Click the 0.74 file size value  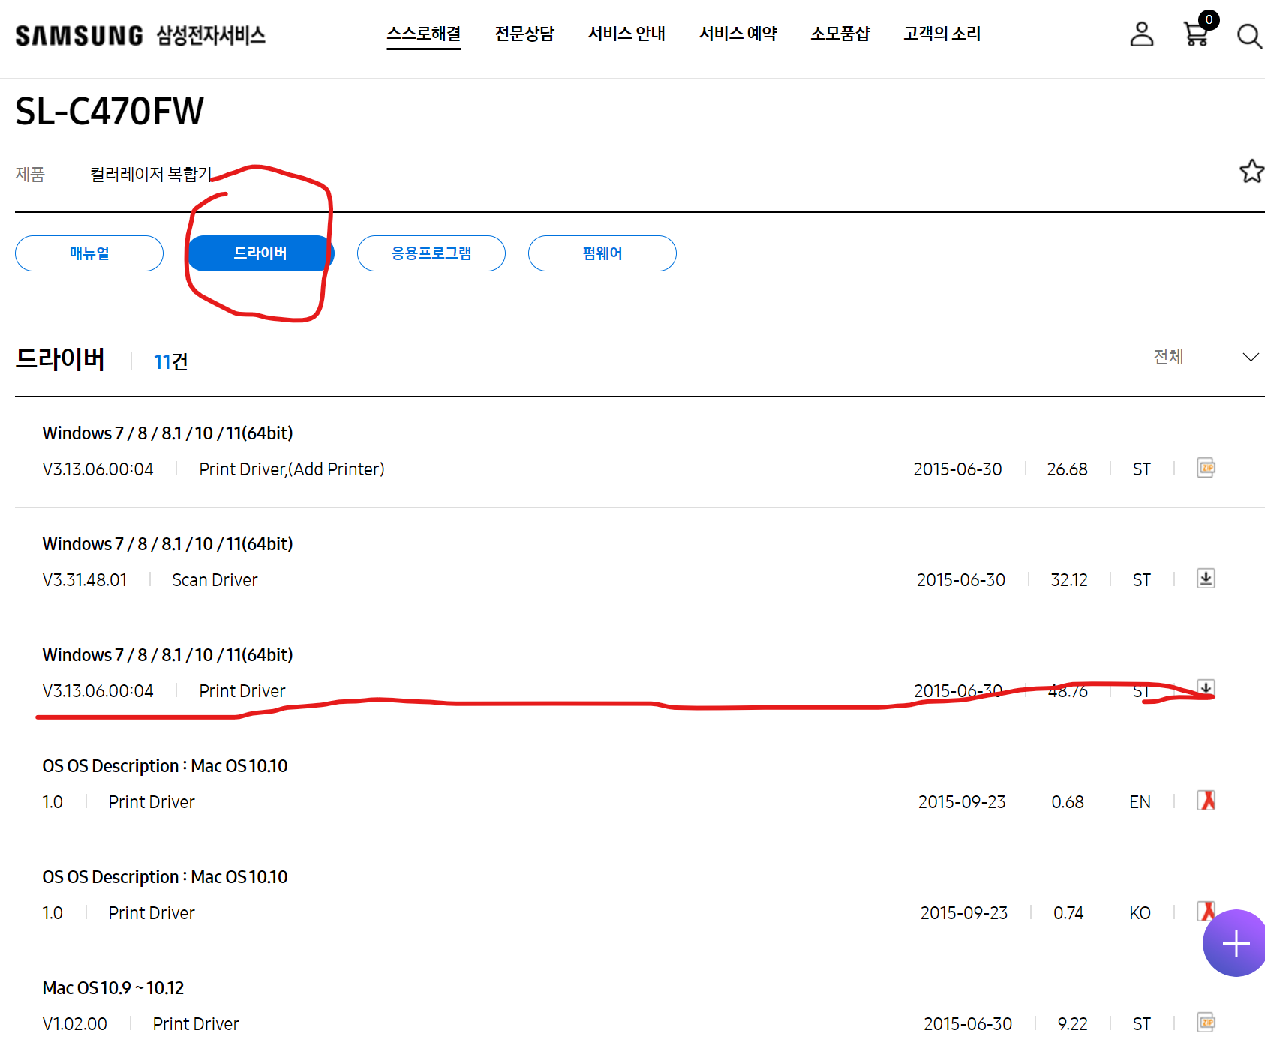pos(1068,913)
